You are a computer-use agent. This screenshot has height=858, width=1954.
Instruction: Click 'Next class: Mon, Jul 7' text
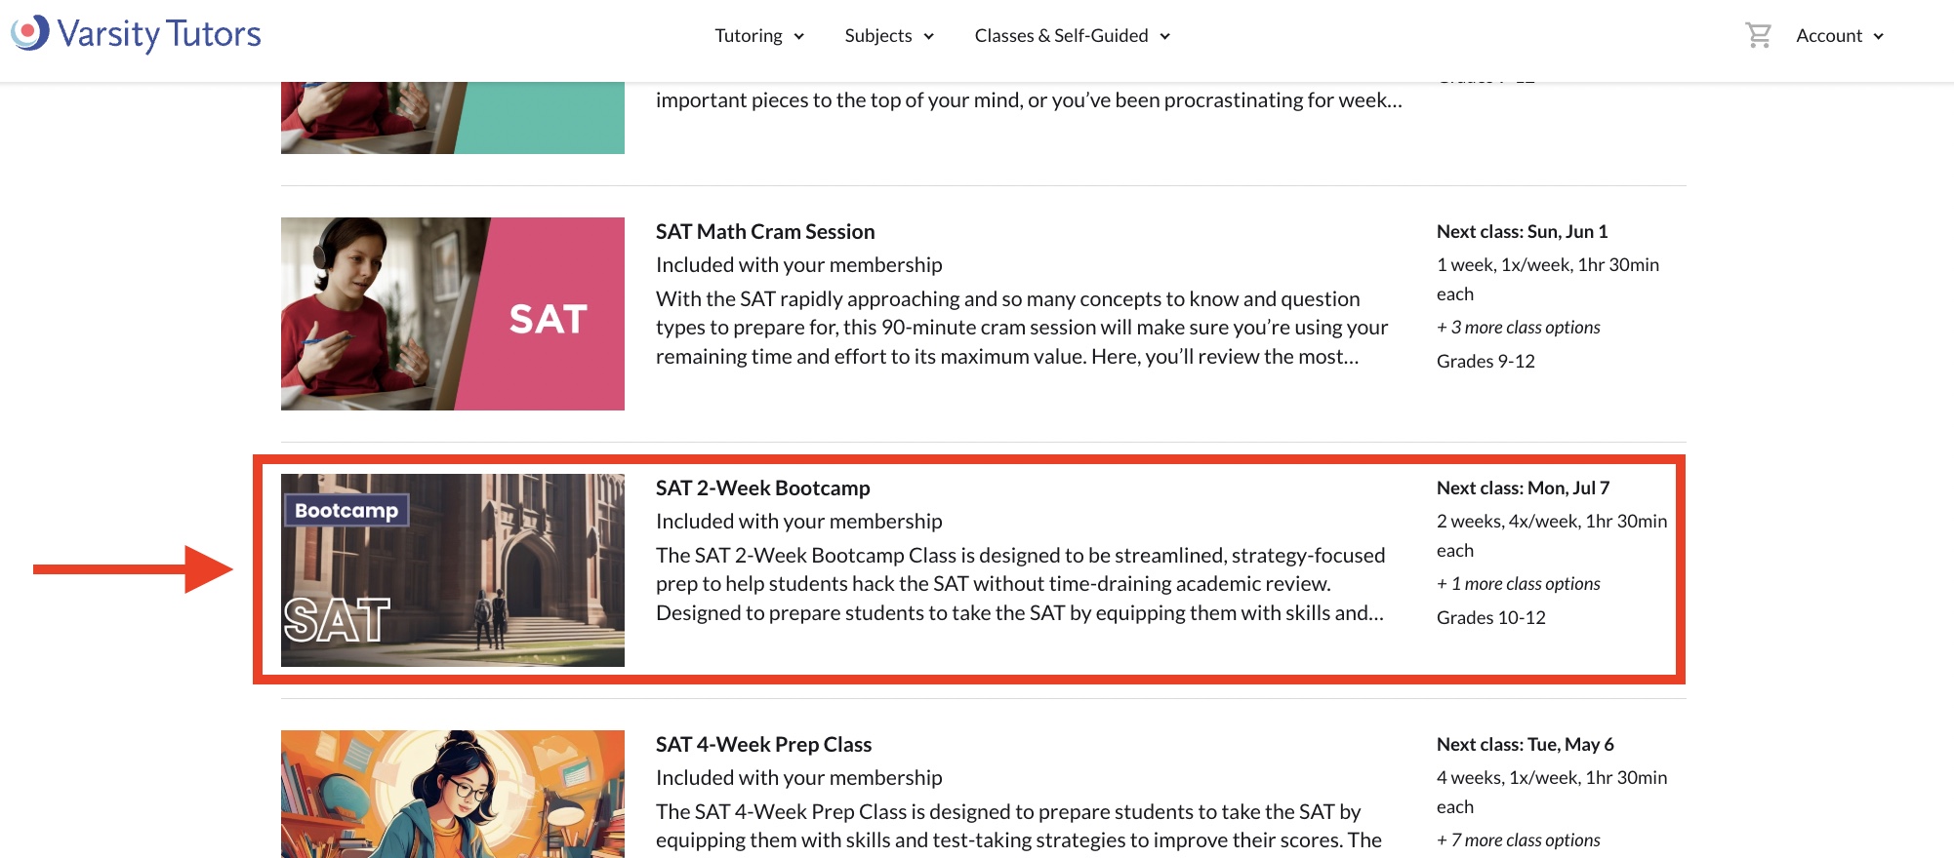tap(1523, 488)
